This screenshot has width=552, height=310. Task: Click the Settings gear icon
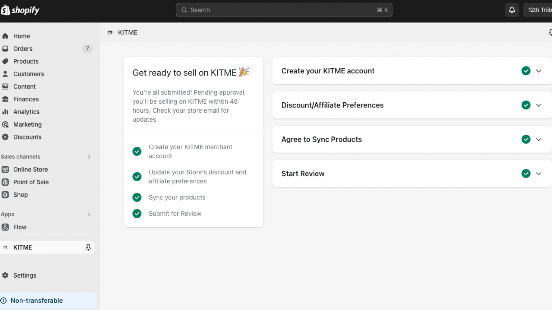click(x=5, y=275)
